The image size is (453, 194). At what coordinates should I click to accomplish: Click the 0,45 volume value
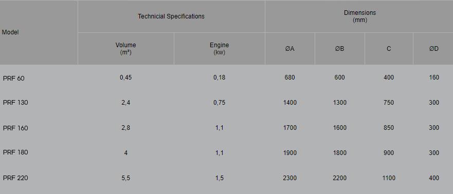click(x=125, y=77)
